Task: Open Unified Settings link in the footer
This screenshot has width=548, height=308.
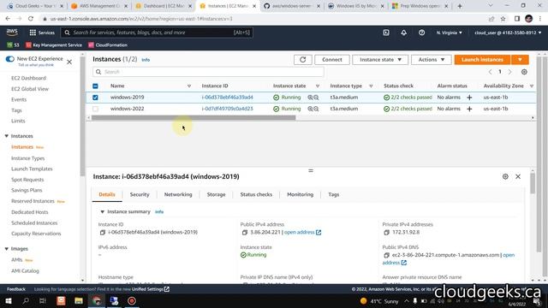Action: point(151,289)
